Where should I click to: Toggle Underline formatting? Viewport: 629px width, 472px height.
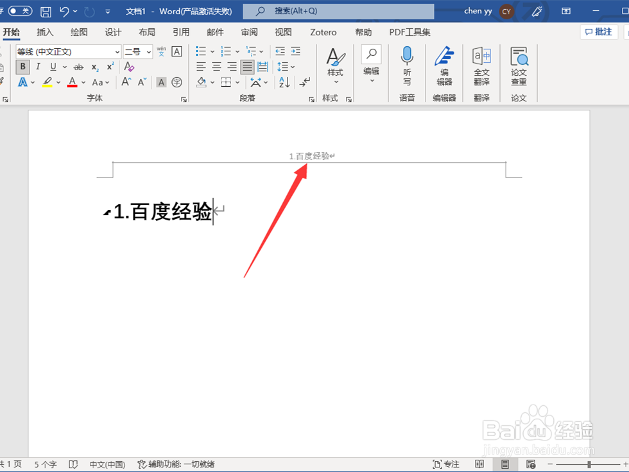tap(53, 67)
